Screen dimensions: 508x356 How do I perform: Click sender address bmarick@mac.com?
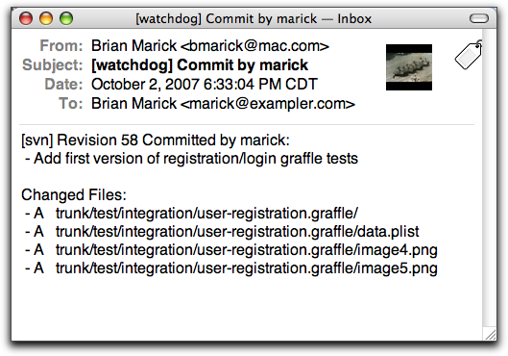pos(254,46)
